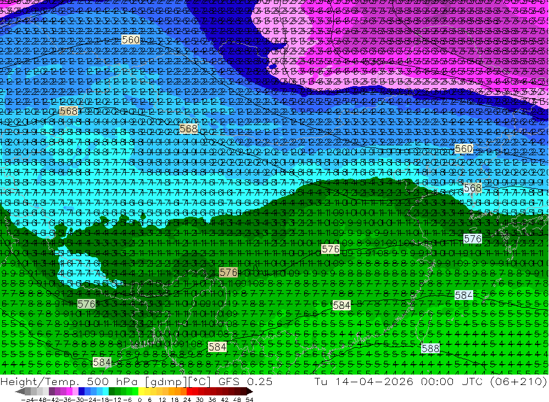Click the gray left arrow of legend
Viewport: 549px width, 402px height.
(x=20, y=392)
